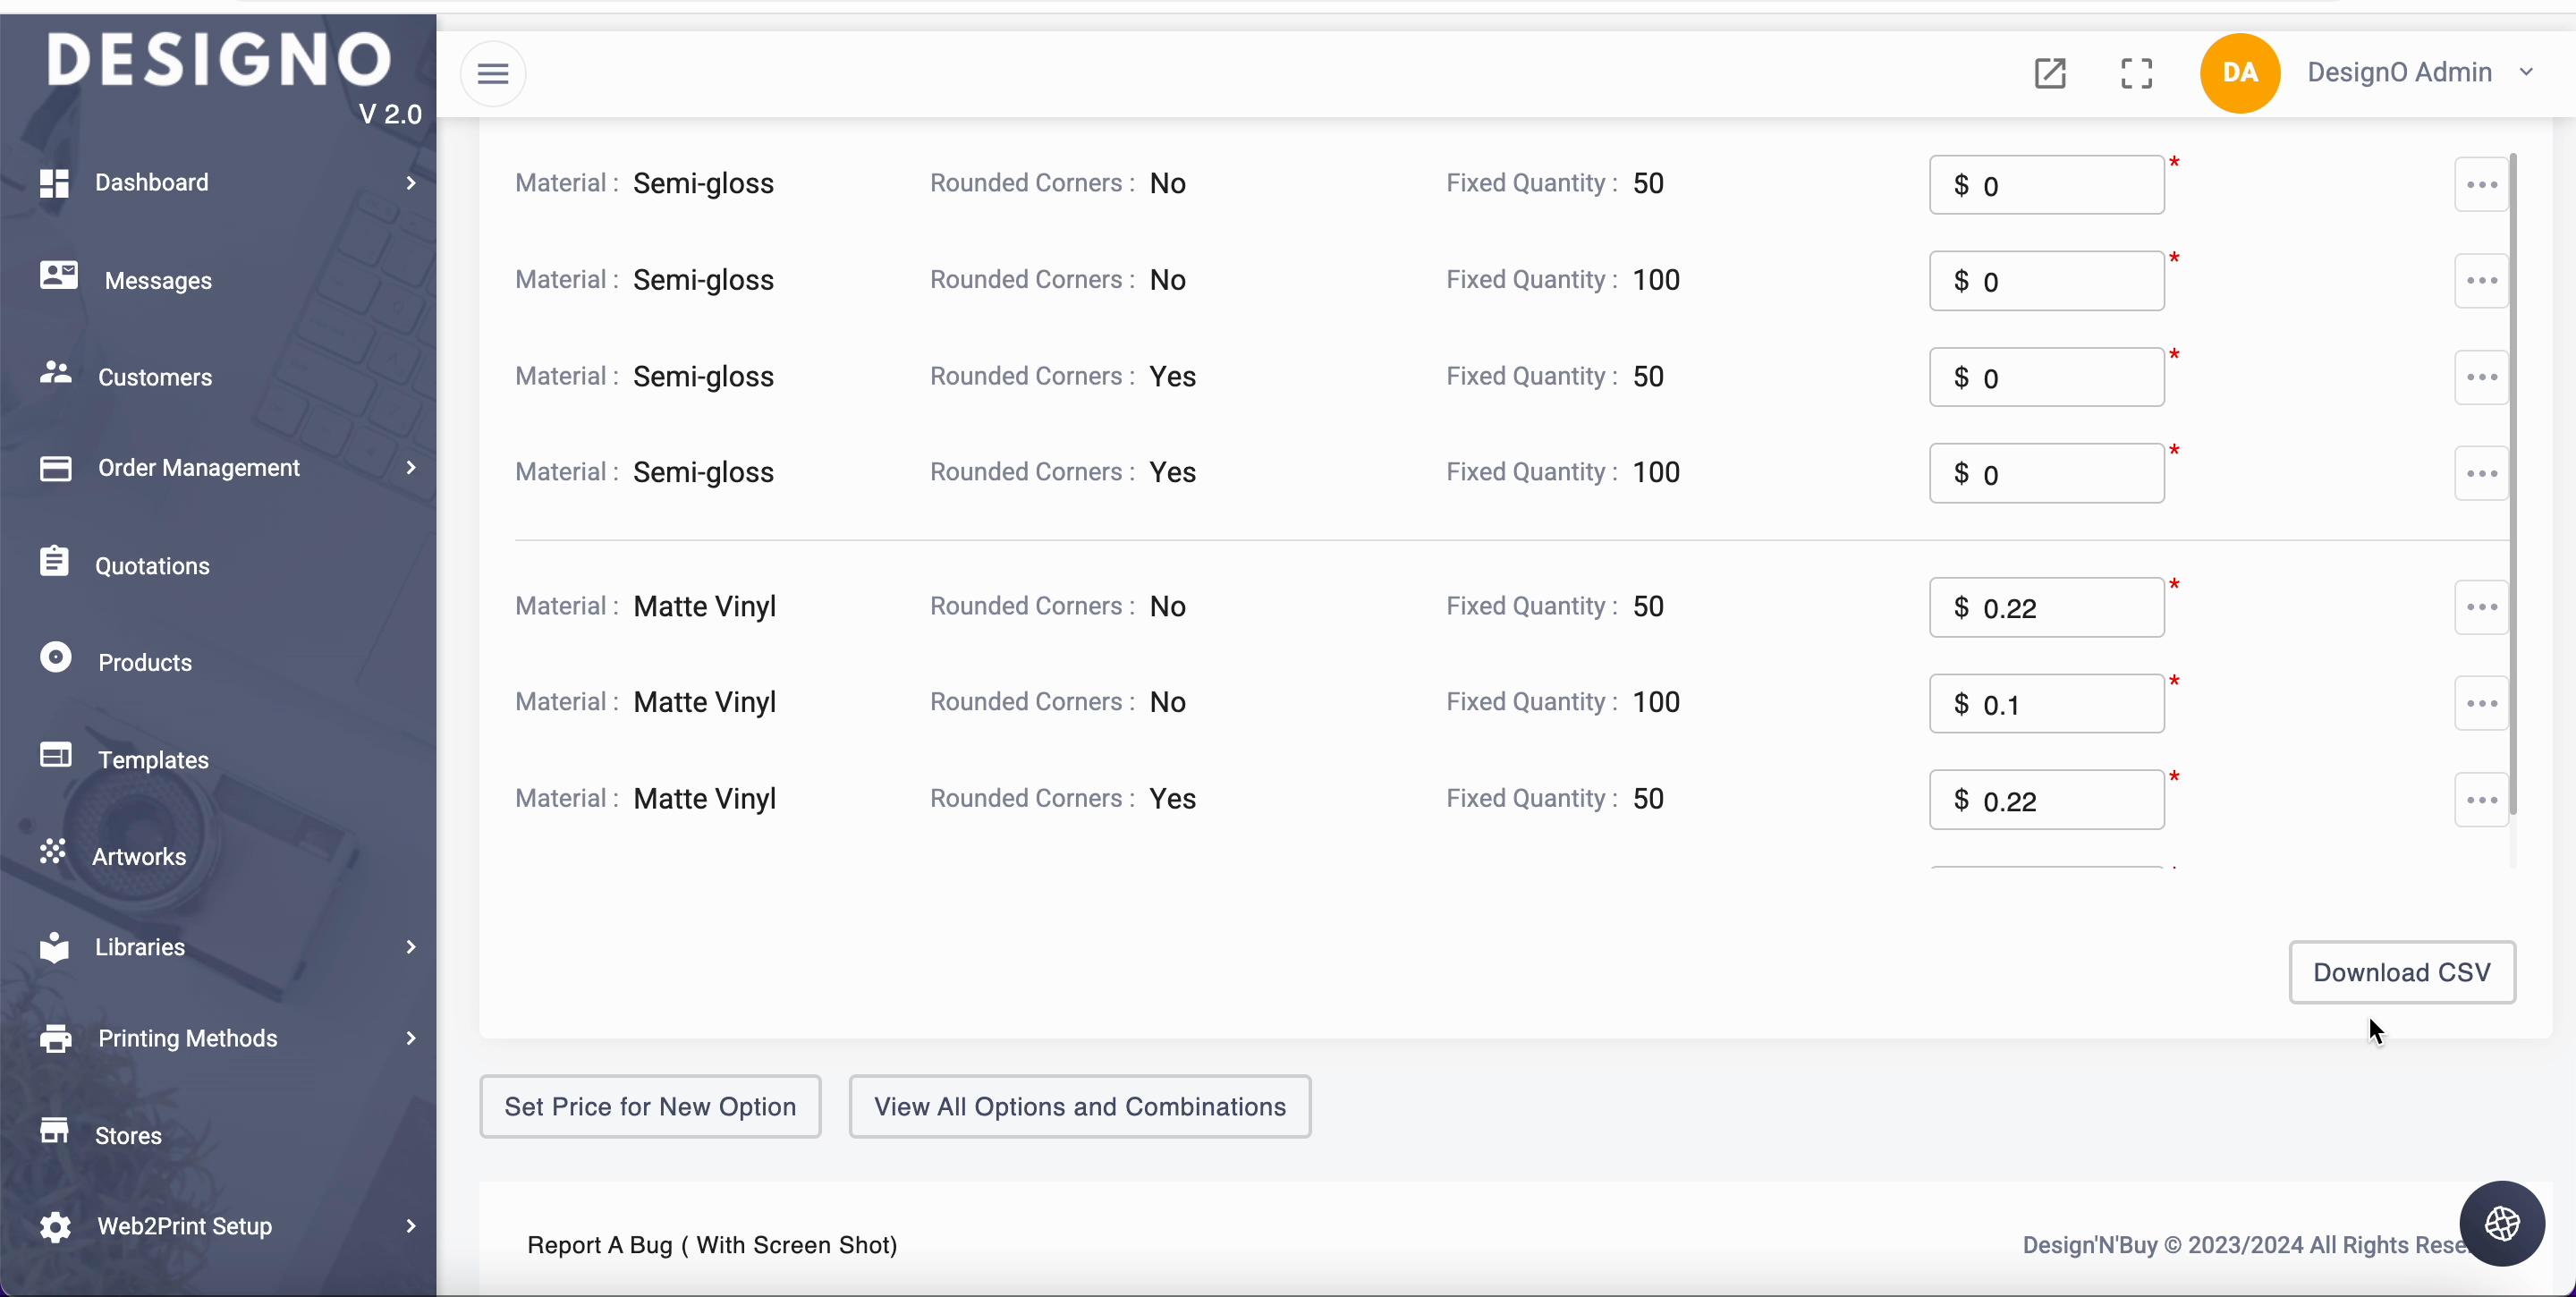The width and height of the screenshot is (2576, 1297).
Task: Open more options for first Semi-gloss row
Action: (x=2481, y=184)
